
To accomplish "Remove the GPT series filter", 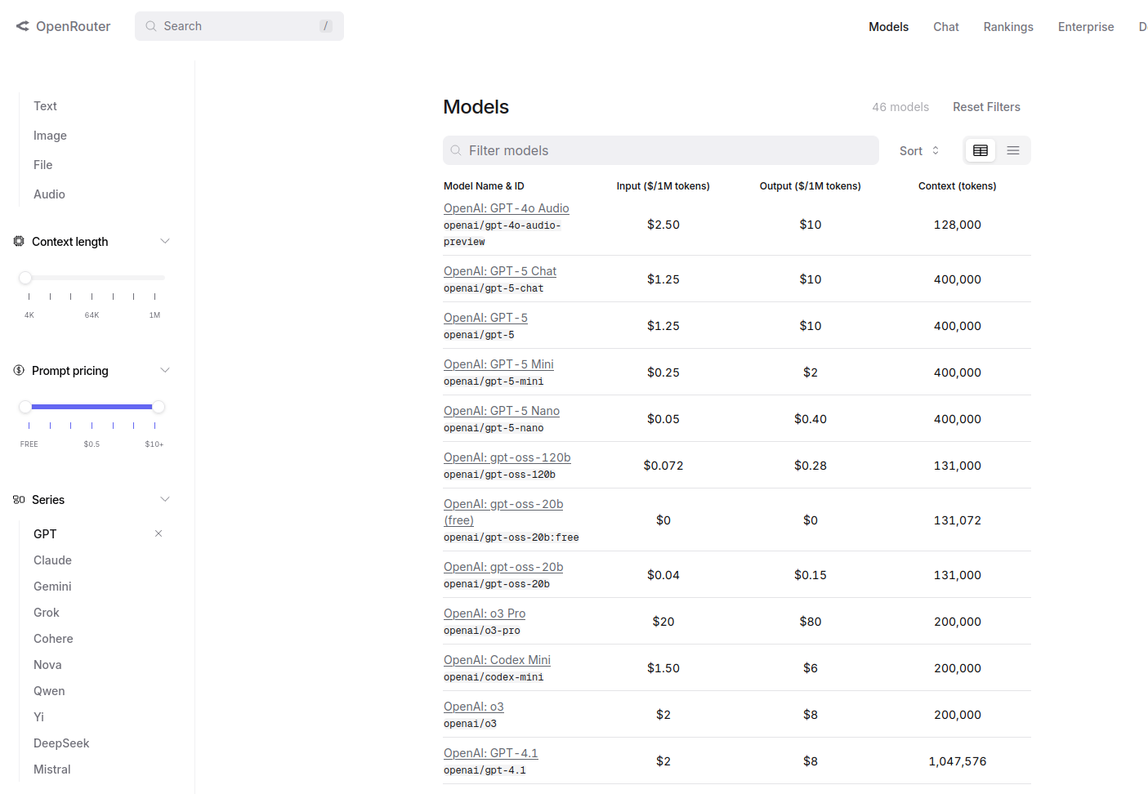I will (x=159, y=533).
